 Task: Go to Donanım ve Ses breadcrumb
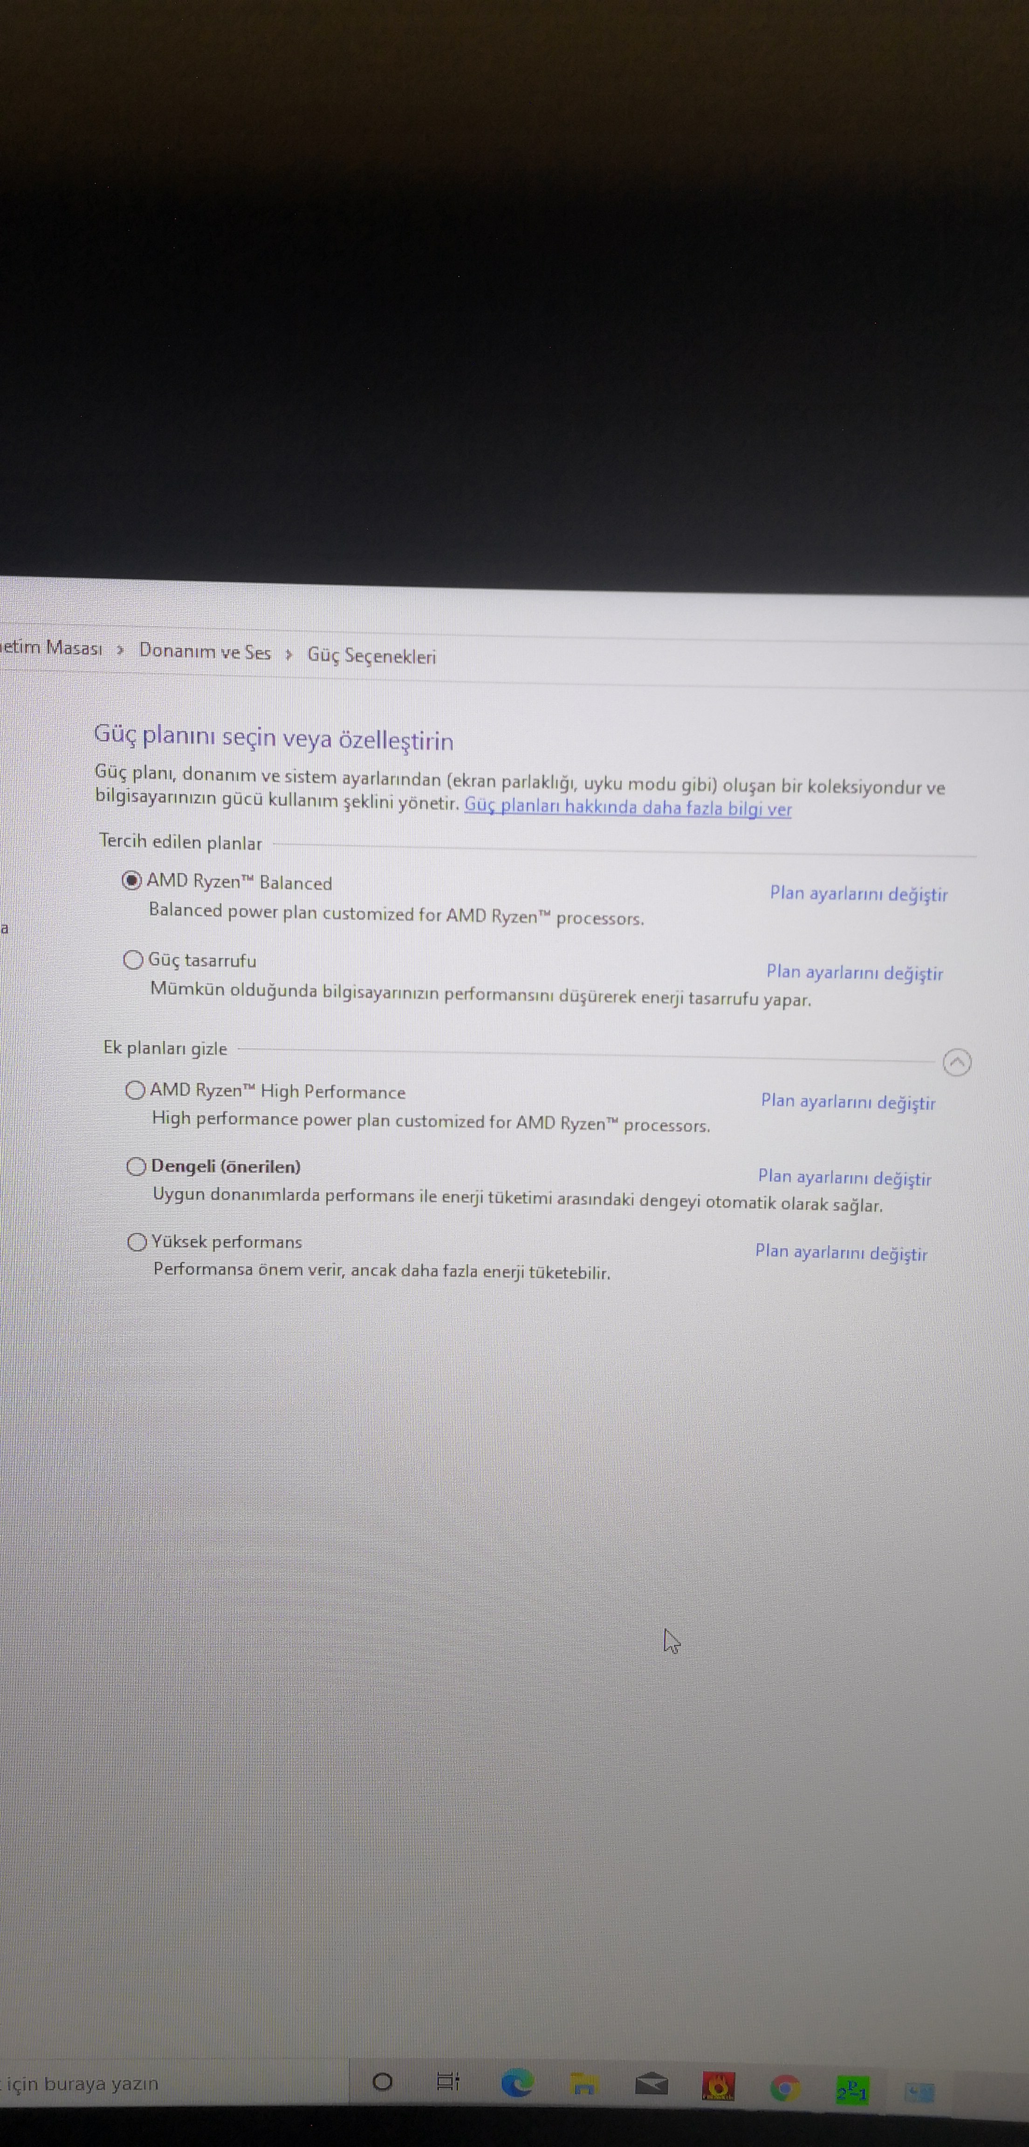tap(204, 652)
